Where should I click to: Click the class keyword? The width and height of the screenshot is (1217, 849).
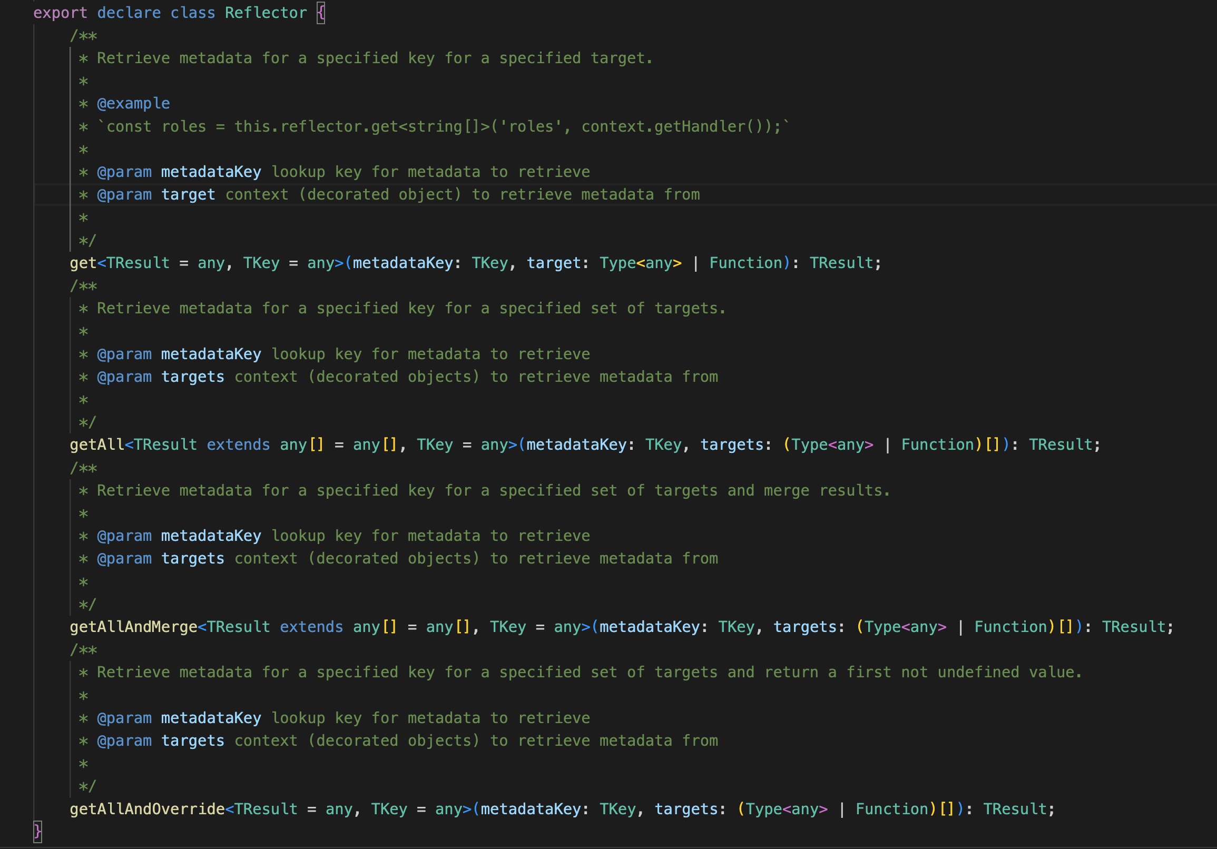tap(192, 13)
